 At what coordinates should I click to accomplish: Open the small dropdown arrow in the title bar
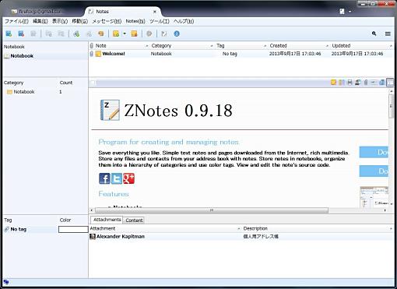point(350,12)
